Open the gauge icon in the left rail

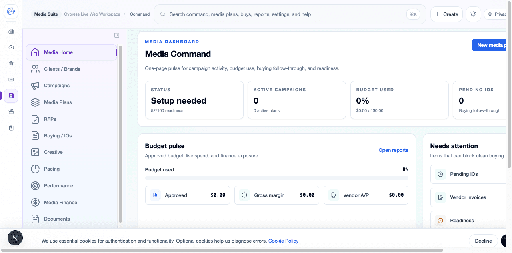click(x=11, y=47)
